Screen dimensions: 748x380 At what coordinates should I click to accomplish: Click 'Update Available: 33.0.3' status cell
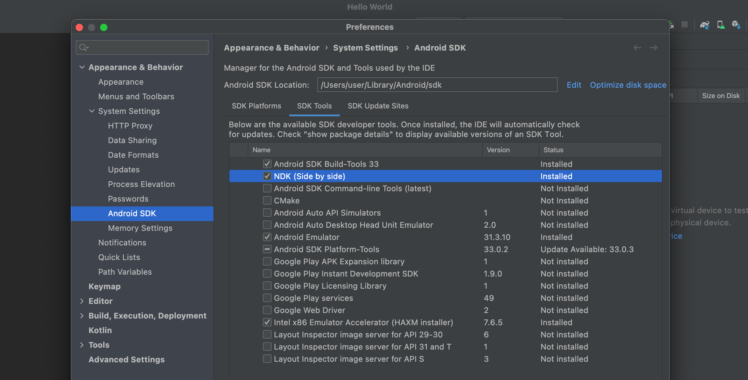click(587, 249)
